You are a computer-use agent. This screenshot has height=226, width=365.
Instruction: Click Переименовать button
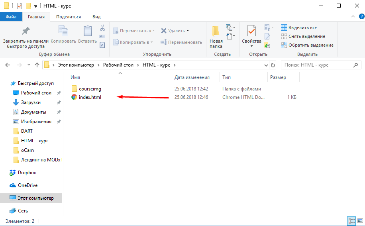pyautogui.click(x=181, y=42)
